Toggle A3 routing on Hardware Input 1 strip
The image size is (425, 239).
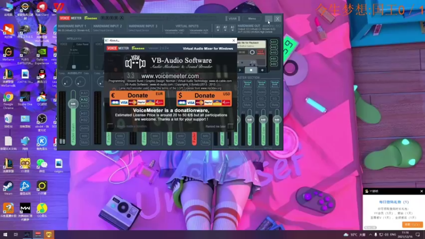tap(84, 106)
